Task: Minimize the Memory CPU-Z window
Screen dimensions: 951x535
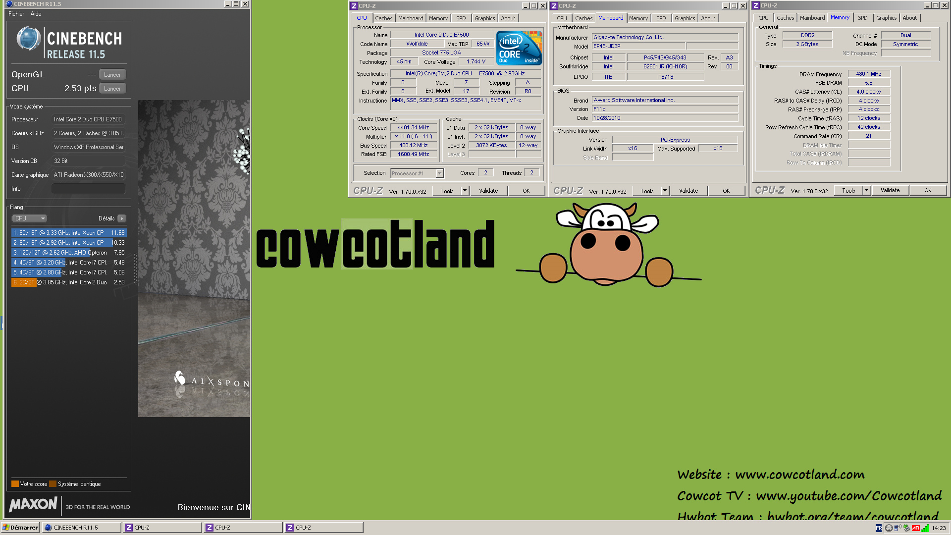Action: point(927,5)
